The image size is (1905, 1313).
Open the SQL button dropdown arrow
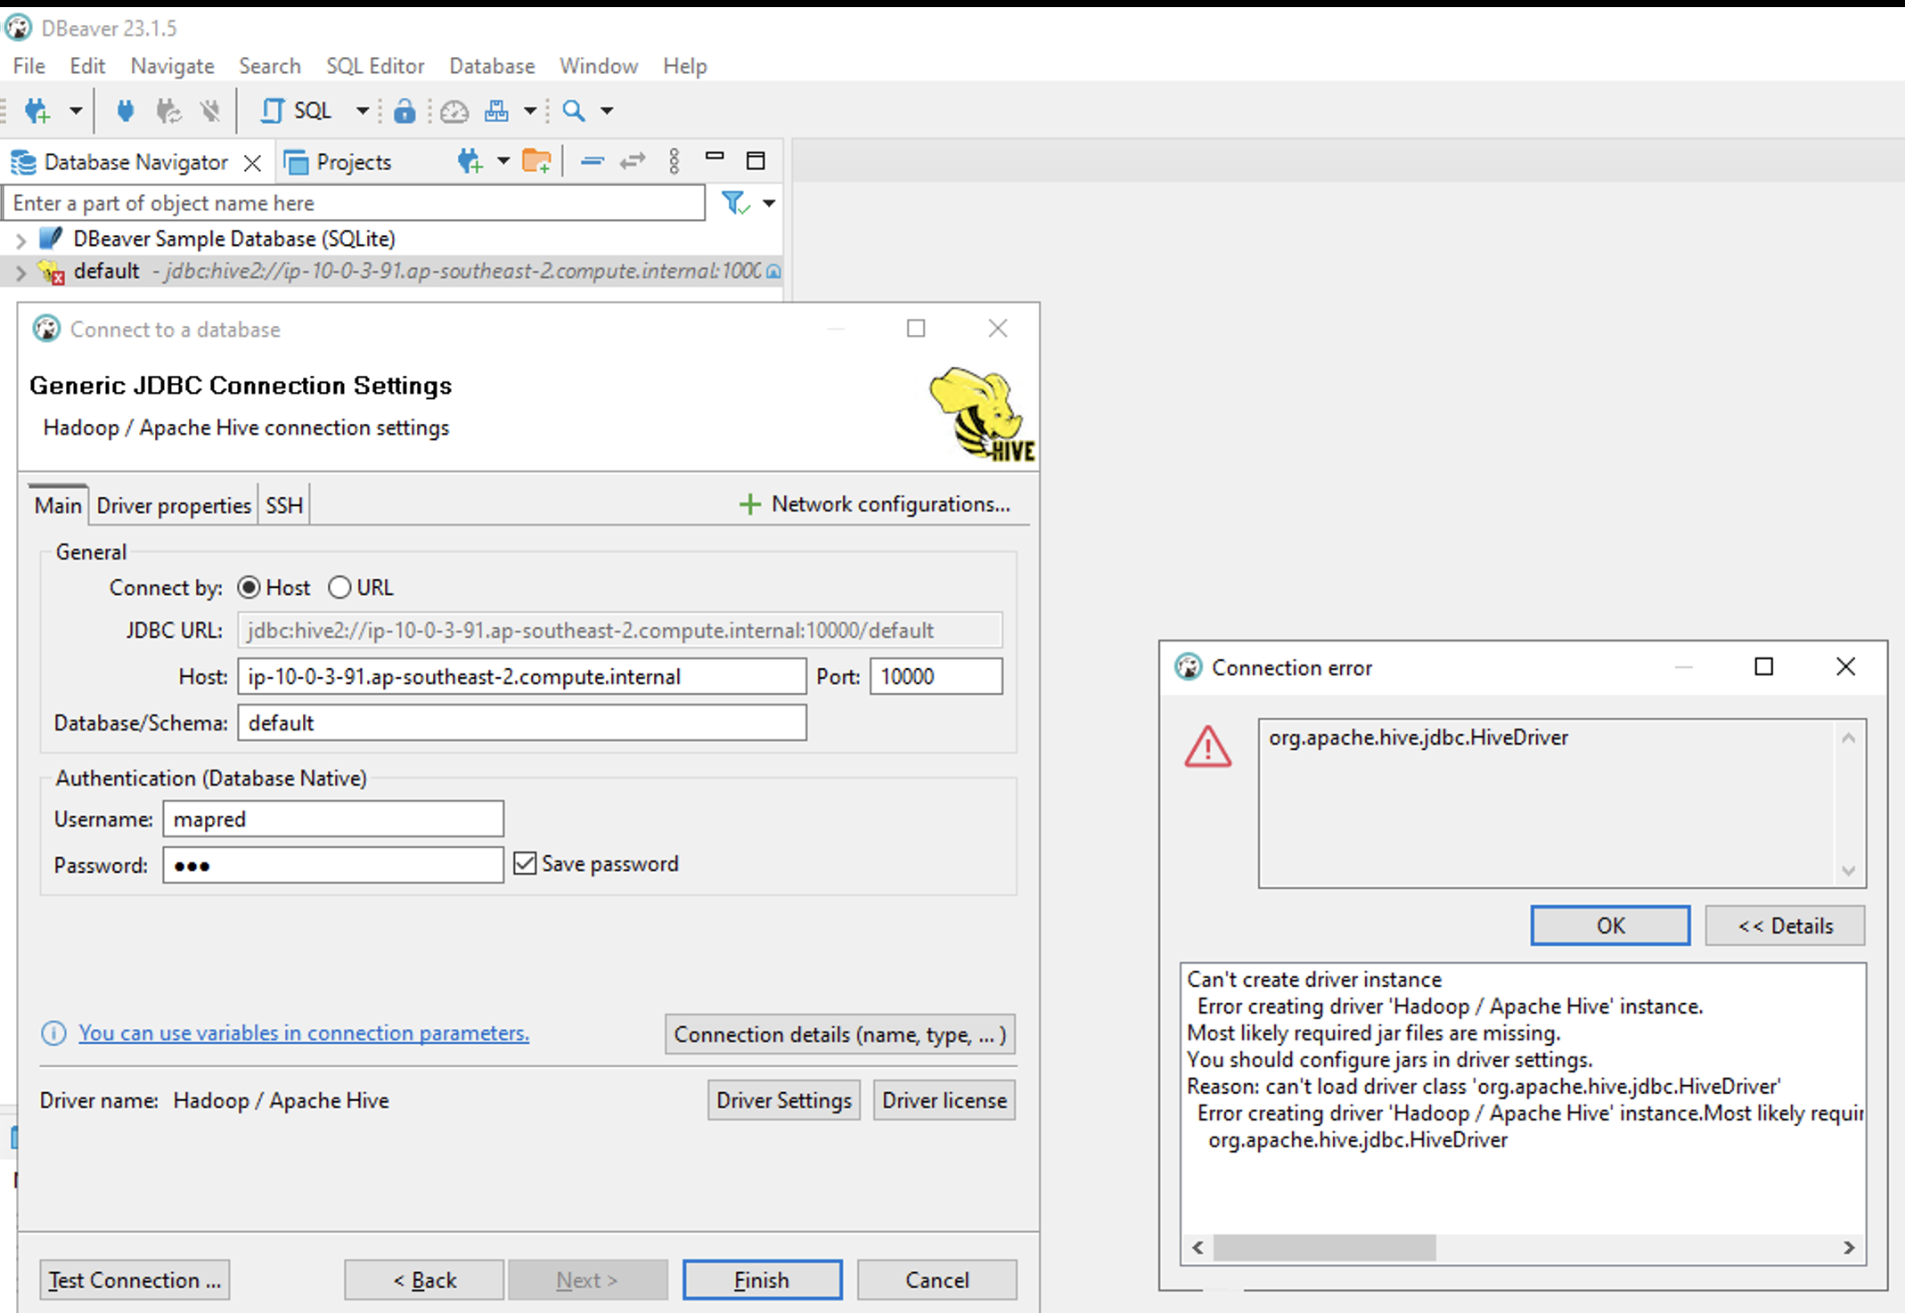(x=363, y=111)
